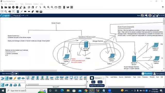Select the Draw Rectangle tool
The image size is (165, 93).
pyautogui.click(x=25, y=11)
